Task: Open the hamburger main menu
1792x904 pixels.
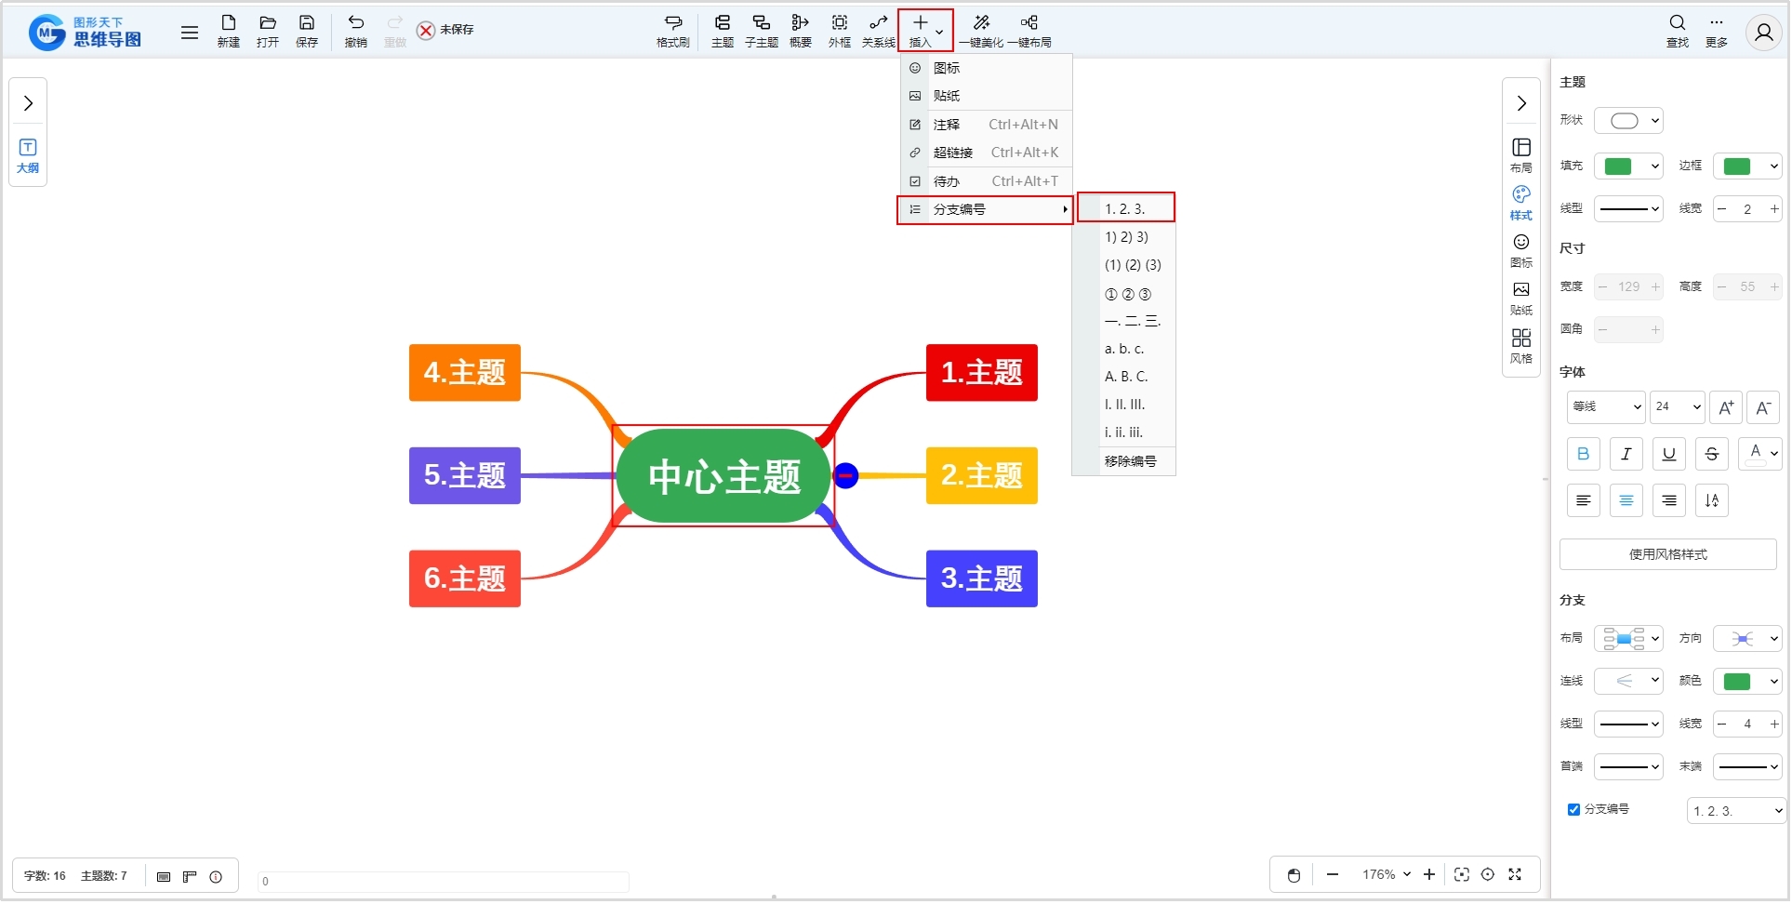Action: [190, 33]
